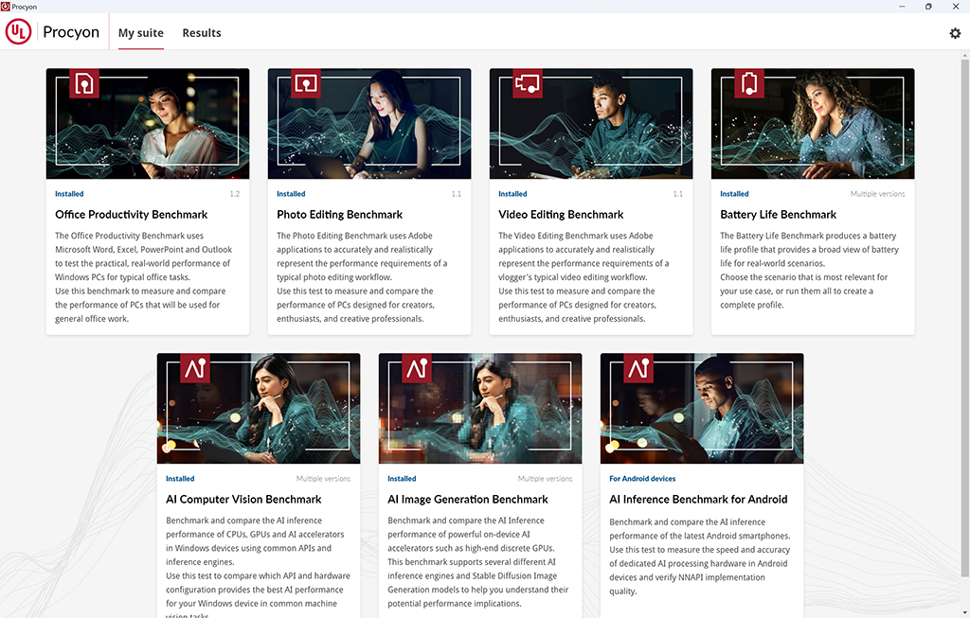Viewport: 970px width, 618px height.
Task: Click the AI Image Generation Benchmark title
Action: (468, 500)
